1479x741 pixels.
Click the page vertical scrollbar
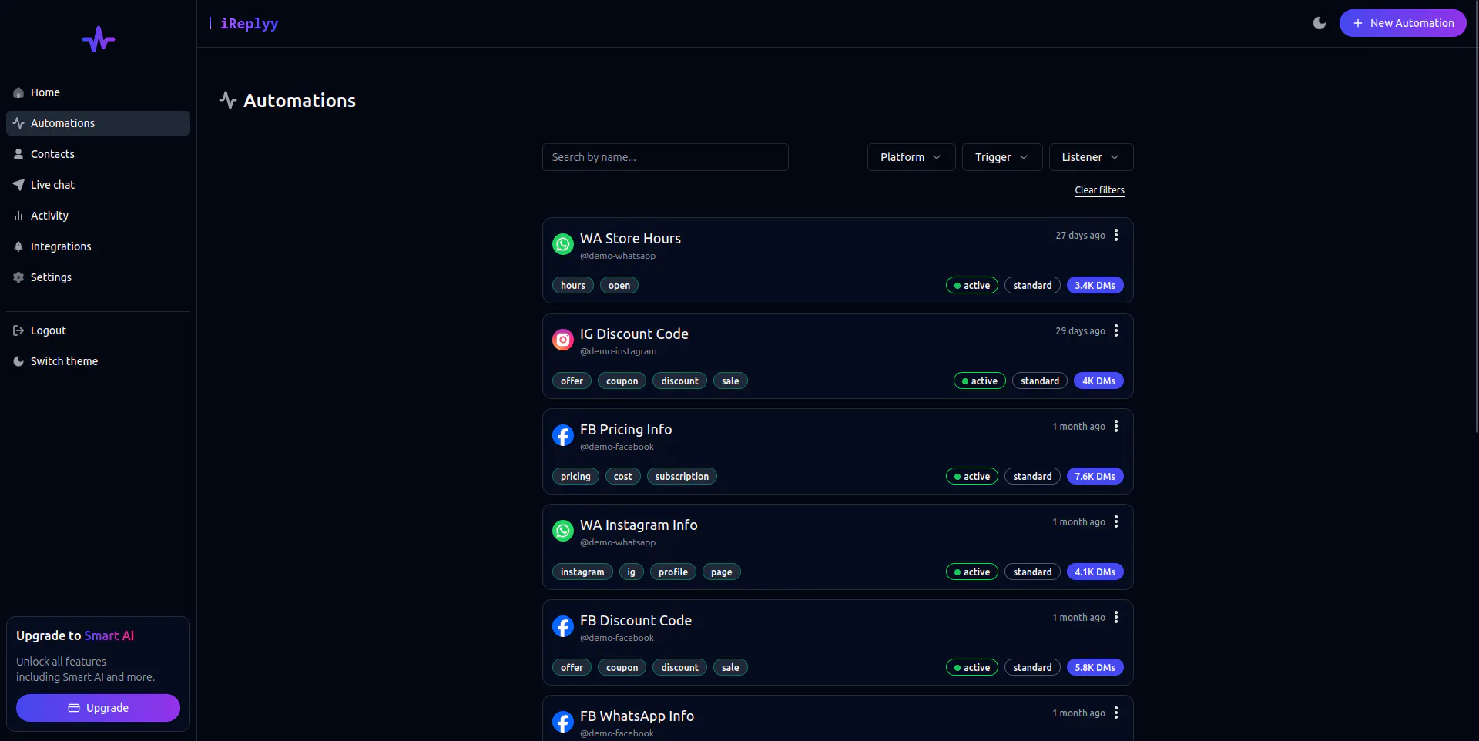coord(1476,216)
